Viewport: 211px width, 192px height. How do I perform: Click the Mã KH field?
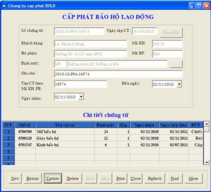click(x=167, y=44)
